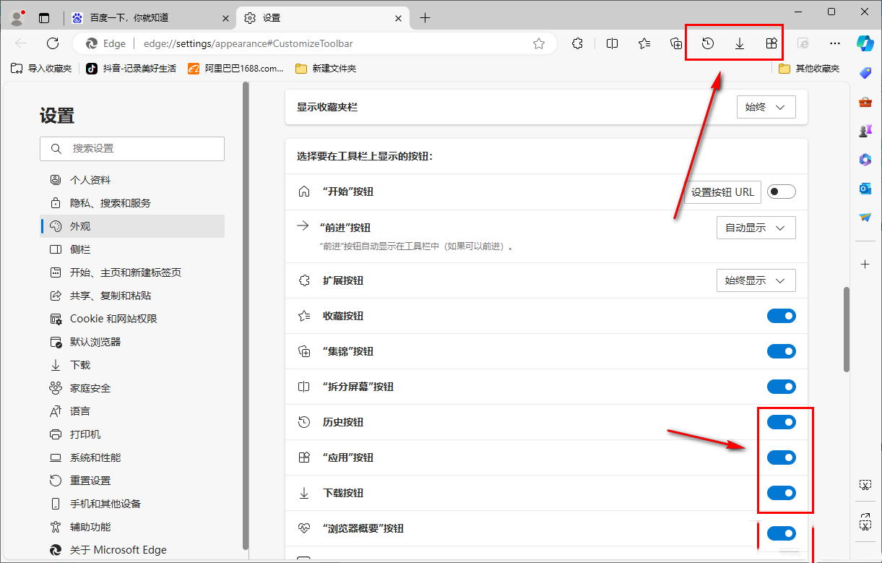882x563 pixels.
Task: Add sidebar app with plus icon
Action: click(865, 265)
